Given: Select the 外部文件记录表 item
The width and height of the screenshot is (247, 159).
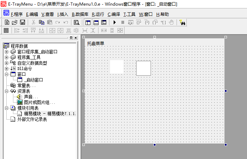Looking at the screenshot, I should click(x=32, y=120).
